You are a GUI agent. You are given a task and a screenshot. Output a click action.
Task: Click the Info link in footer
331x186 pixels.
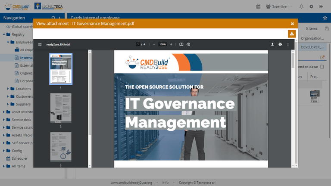click(x=165, y=183)
